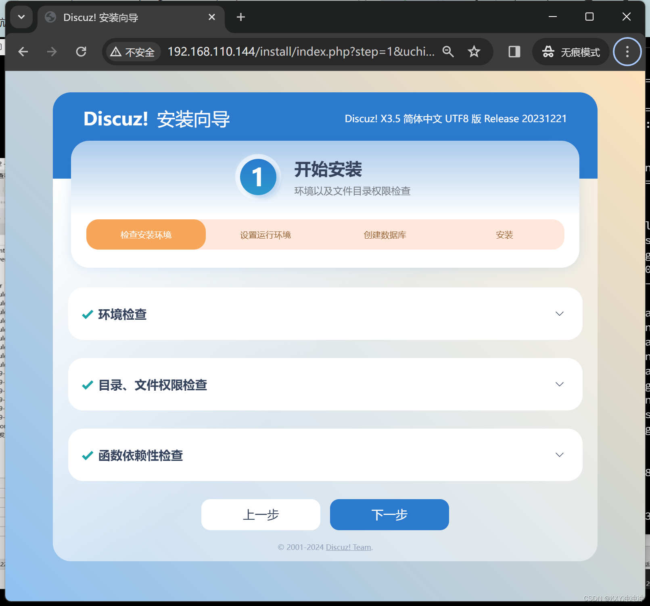650x606 pixels.
Task: Proceed with the 下一步 button
Action: [389, 514]
